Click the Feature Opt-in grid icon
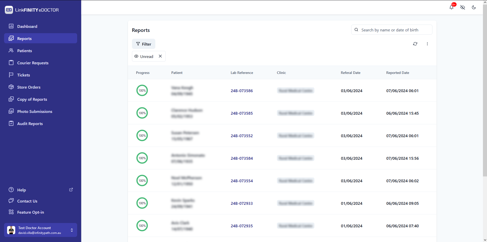The image size is (487, 242). coord(11,212)
